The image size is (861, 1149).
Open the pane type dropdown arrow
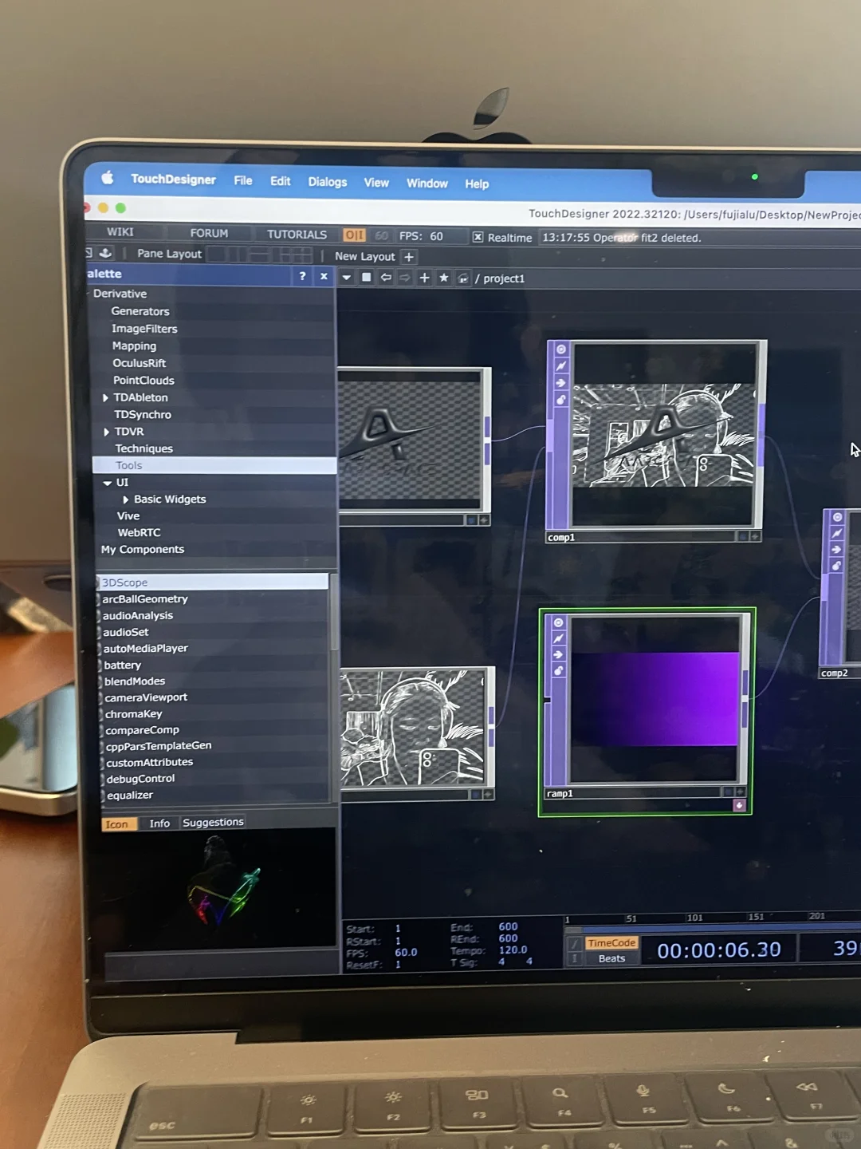click(347, 278)
